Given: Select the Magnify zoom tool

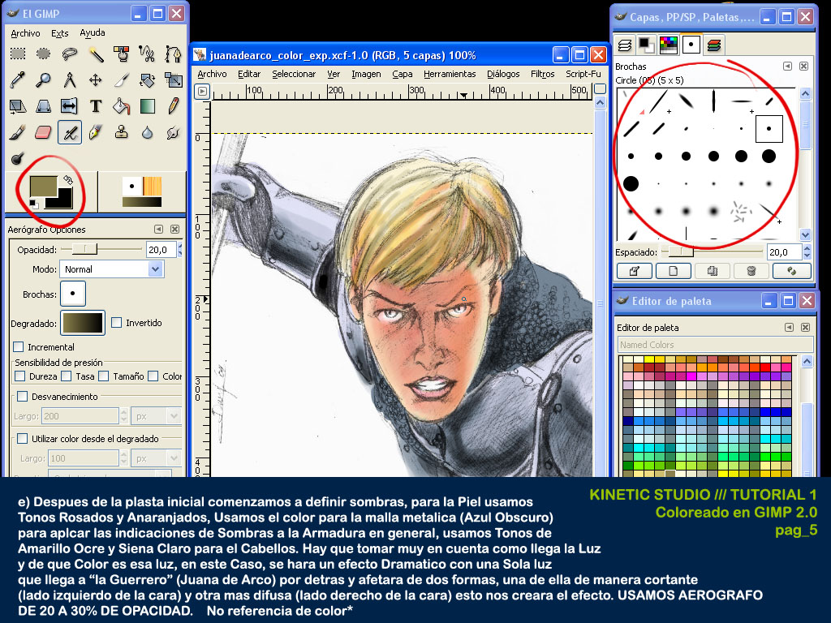Looking at the screenshot, I should click(x=44, y=80).
